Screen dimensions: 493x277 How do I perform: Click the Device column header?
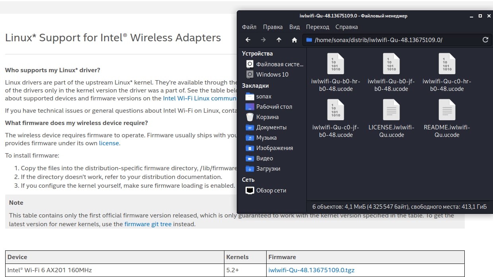click(x=115, y=257)
